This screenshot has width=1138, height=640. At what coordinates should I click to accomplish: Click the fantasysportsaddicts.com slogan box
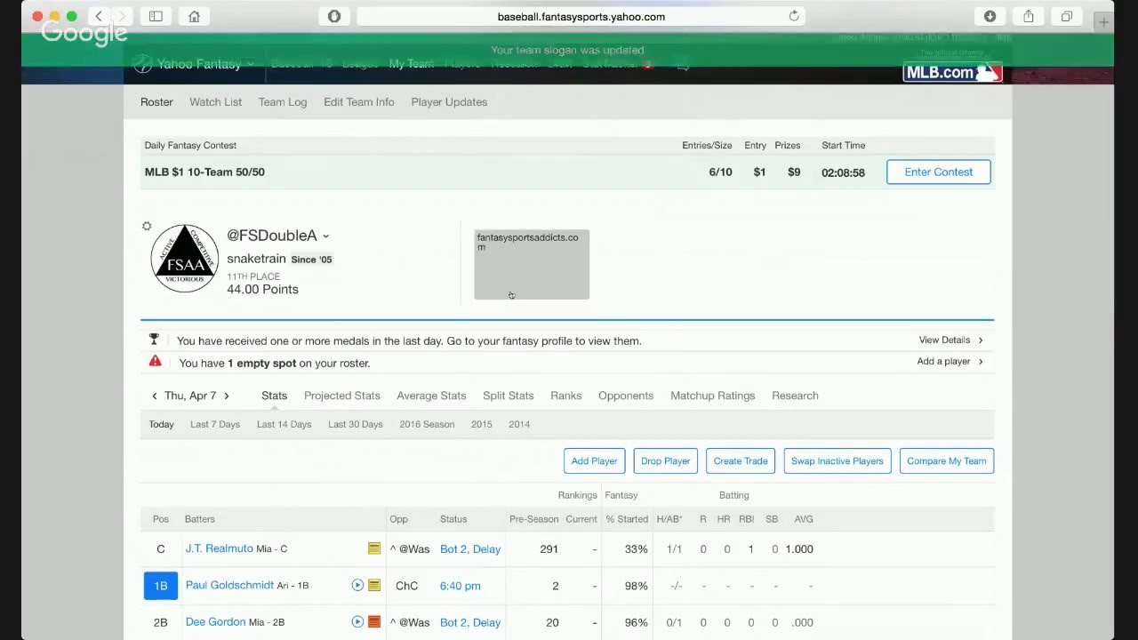[x=532, y=264]
